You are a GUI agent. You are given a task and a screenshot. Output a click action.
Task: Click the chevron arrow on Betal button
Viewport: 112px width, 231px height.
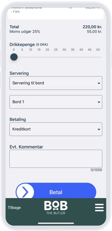point(25,192)
